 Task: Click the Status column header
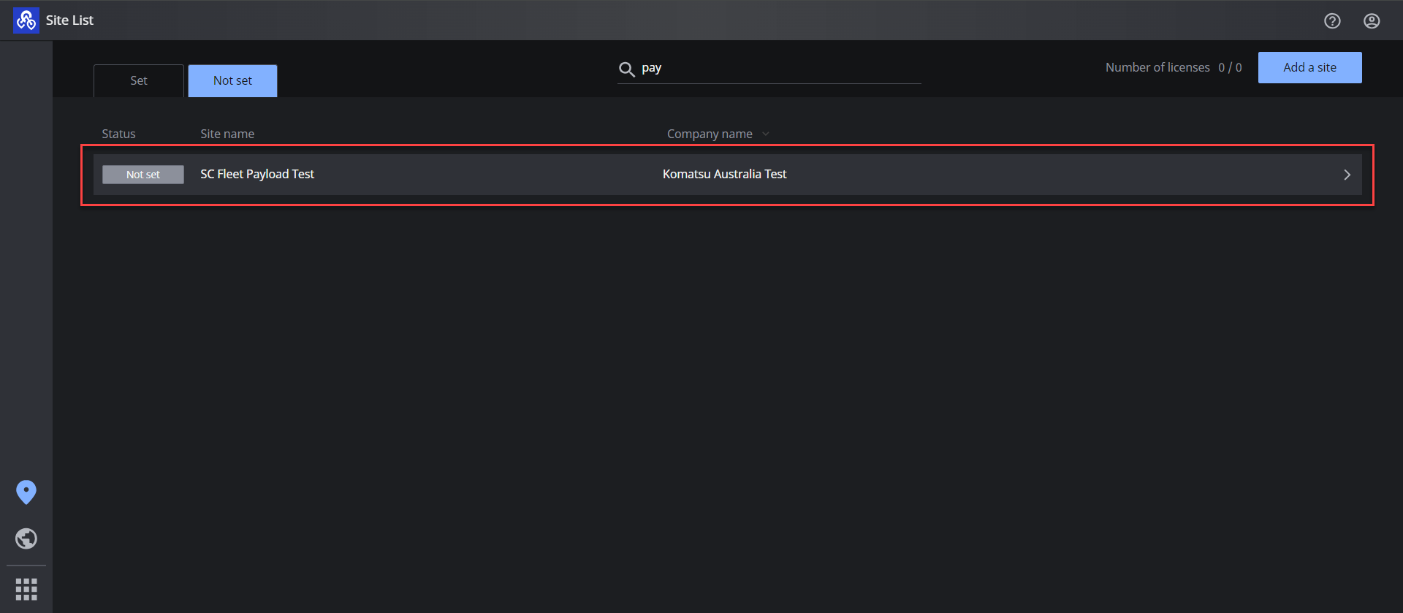tap(118, 134)
